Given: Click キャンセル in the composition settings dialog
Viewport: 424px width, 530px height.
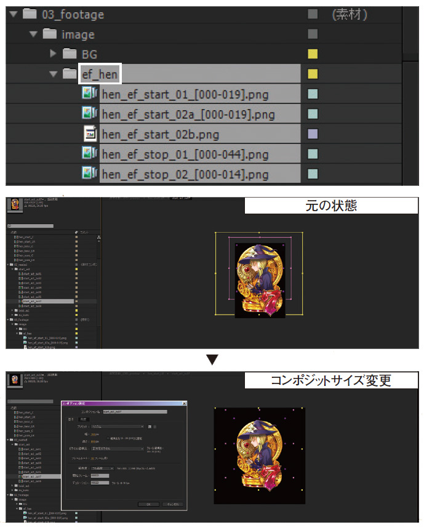Looking at the screenshot, I should [x=173, y=504].
